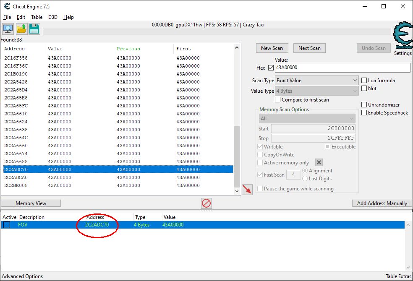This screenshot has width=413, height=281.
Task: Click the Start address field
Action: pyautogui.click(x=313, y=128)
